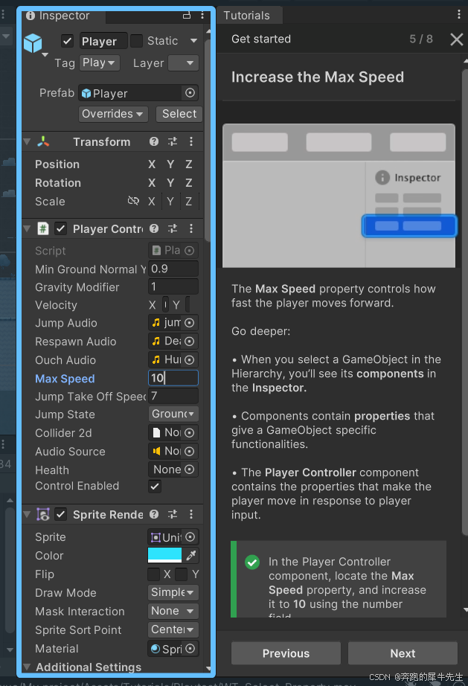
Task: Open Ouch Audio object picker
Action: point(190,359)
